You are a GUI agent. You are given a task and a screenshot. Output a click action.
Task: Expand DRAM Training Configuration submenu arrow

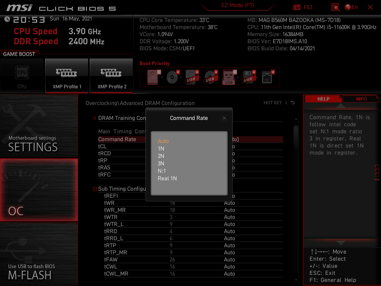point(95,118)
